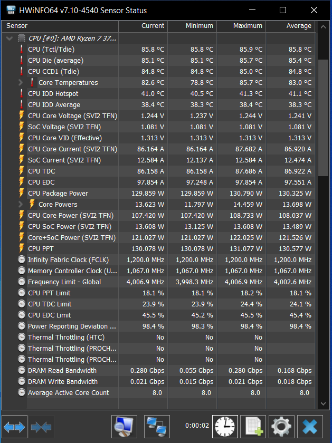Click thermometer icon beside CPU CCD1 (Tdie)
The width and height of the screenshot is (332, 443).
coord(22,72)
